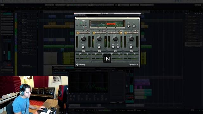The image size is (203, 114).
Task: Select Tube mode in the second Quadrafuzz band
Action: 96,33
